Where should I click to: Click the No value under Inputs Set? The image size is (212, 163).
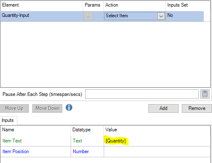click(x=170, y=15)
